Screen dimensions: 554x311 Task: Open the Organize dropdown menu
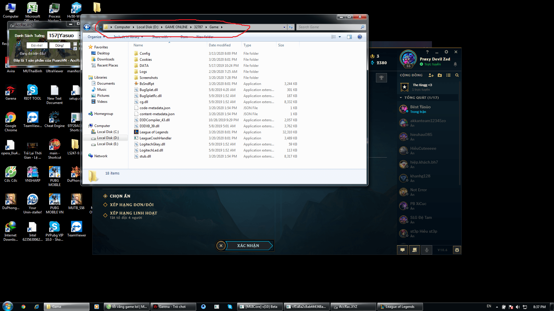click(96, 37)
